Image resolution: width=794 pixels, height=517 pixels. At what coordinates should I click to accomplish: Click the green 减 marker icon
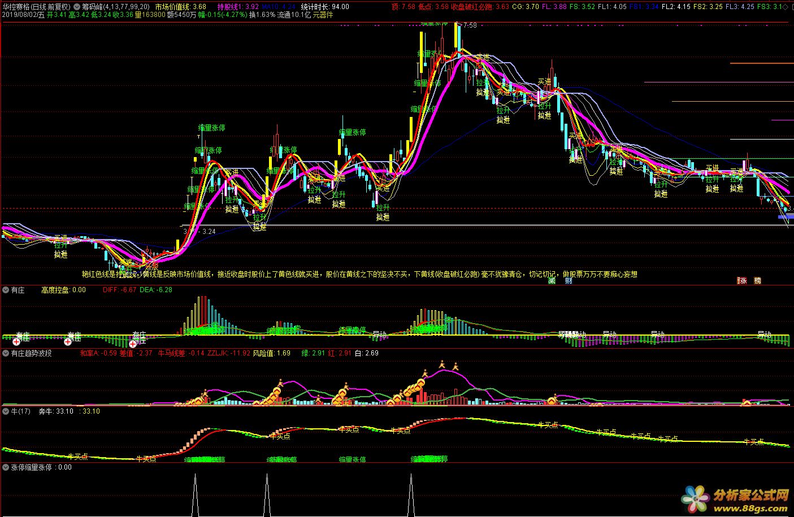point(552,280)
